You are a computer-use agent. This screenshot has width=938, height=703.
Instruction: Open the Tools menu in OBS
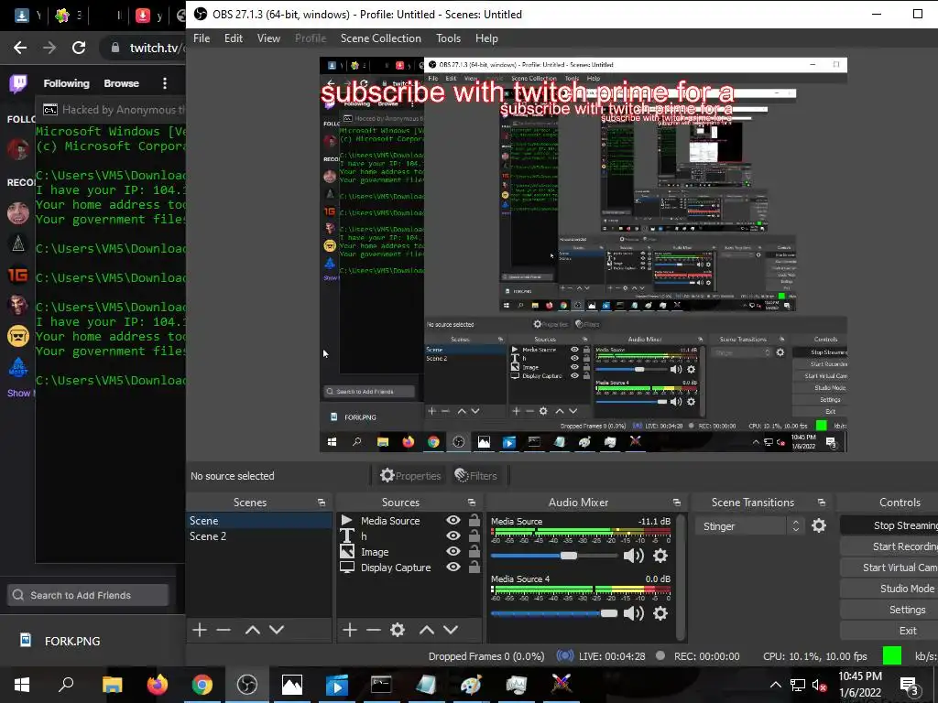[x=448, y=38]
